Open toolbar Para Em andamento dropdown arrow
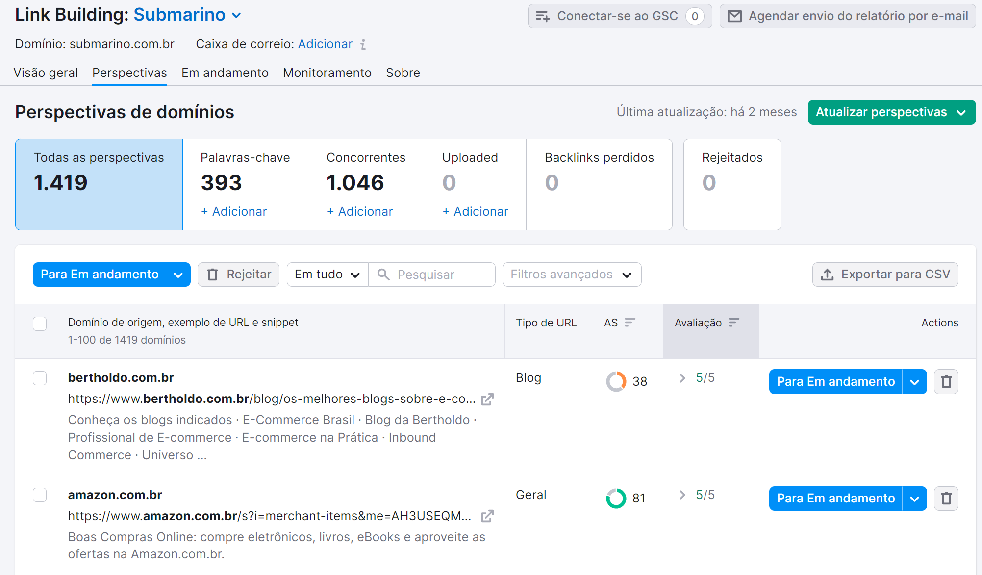This screenshot has height=575, width=982. (x=178, y=275)
